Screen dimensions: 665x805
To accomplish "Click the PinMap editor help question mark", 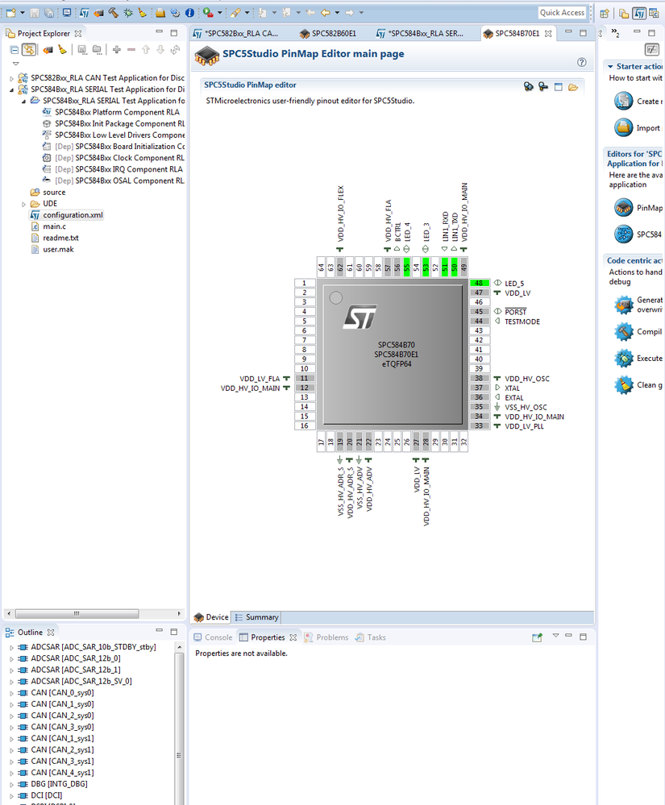I will [581, 62].
